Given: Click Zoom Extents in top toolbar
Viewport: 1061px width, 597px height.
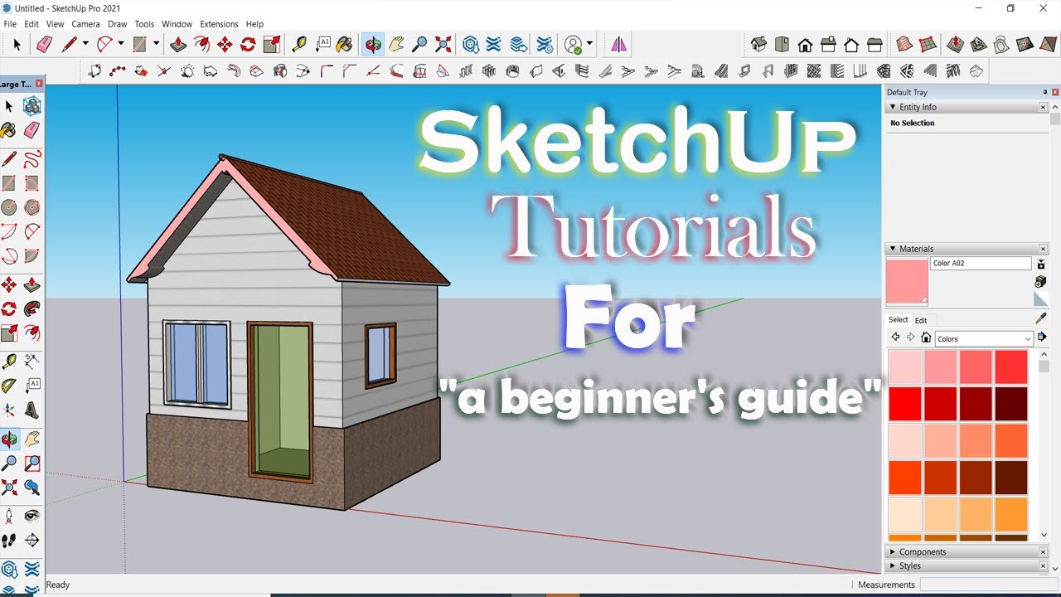Looking at the screenshot, I should tap(443, 45).
